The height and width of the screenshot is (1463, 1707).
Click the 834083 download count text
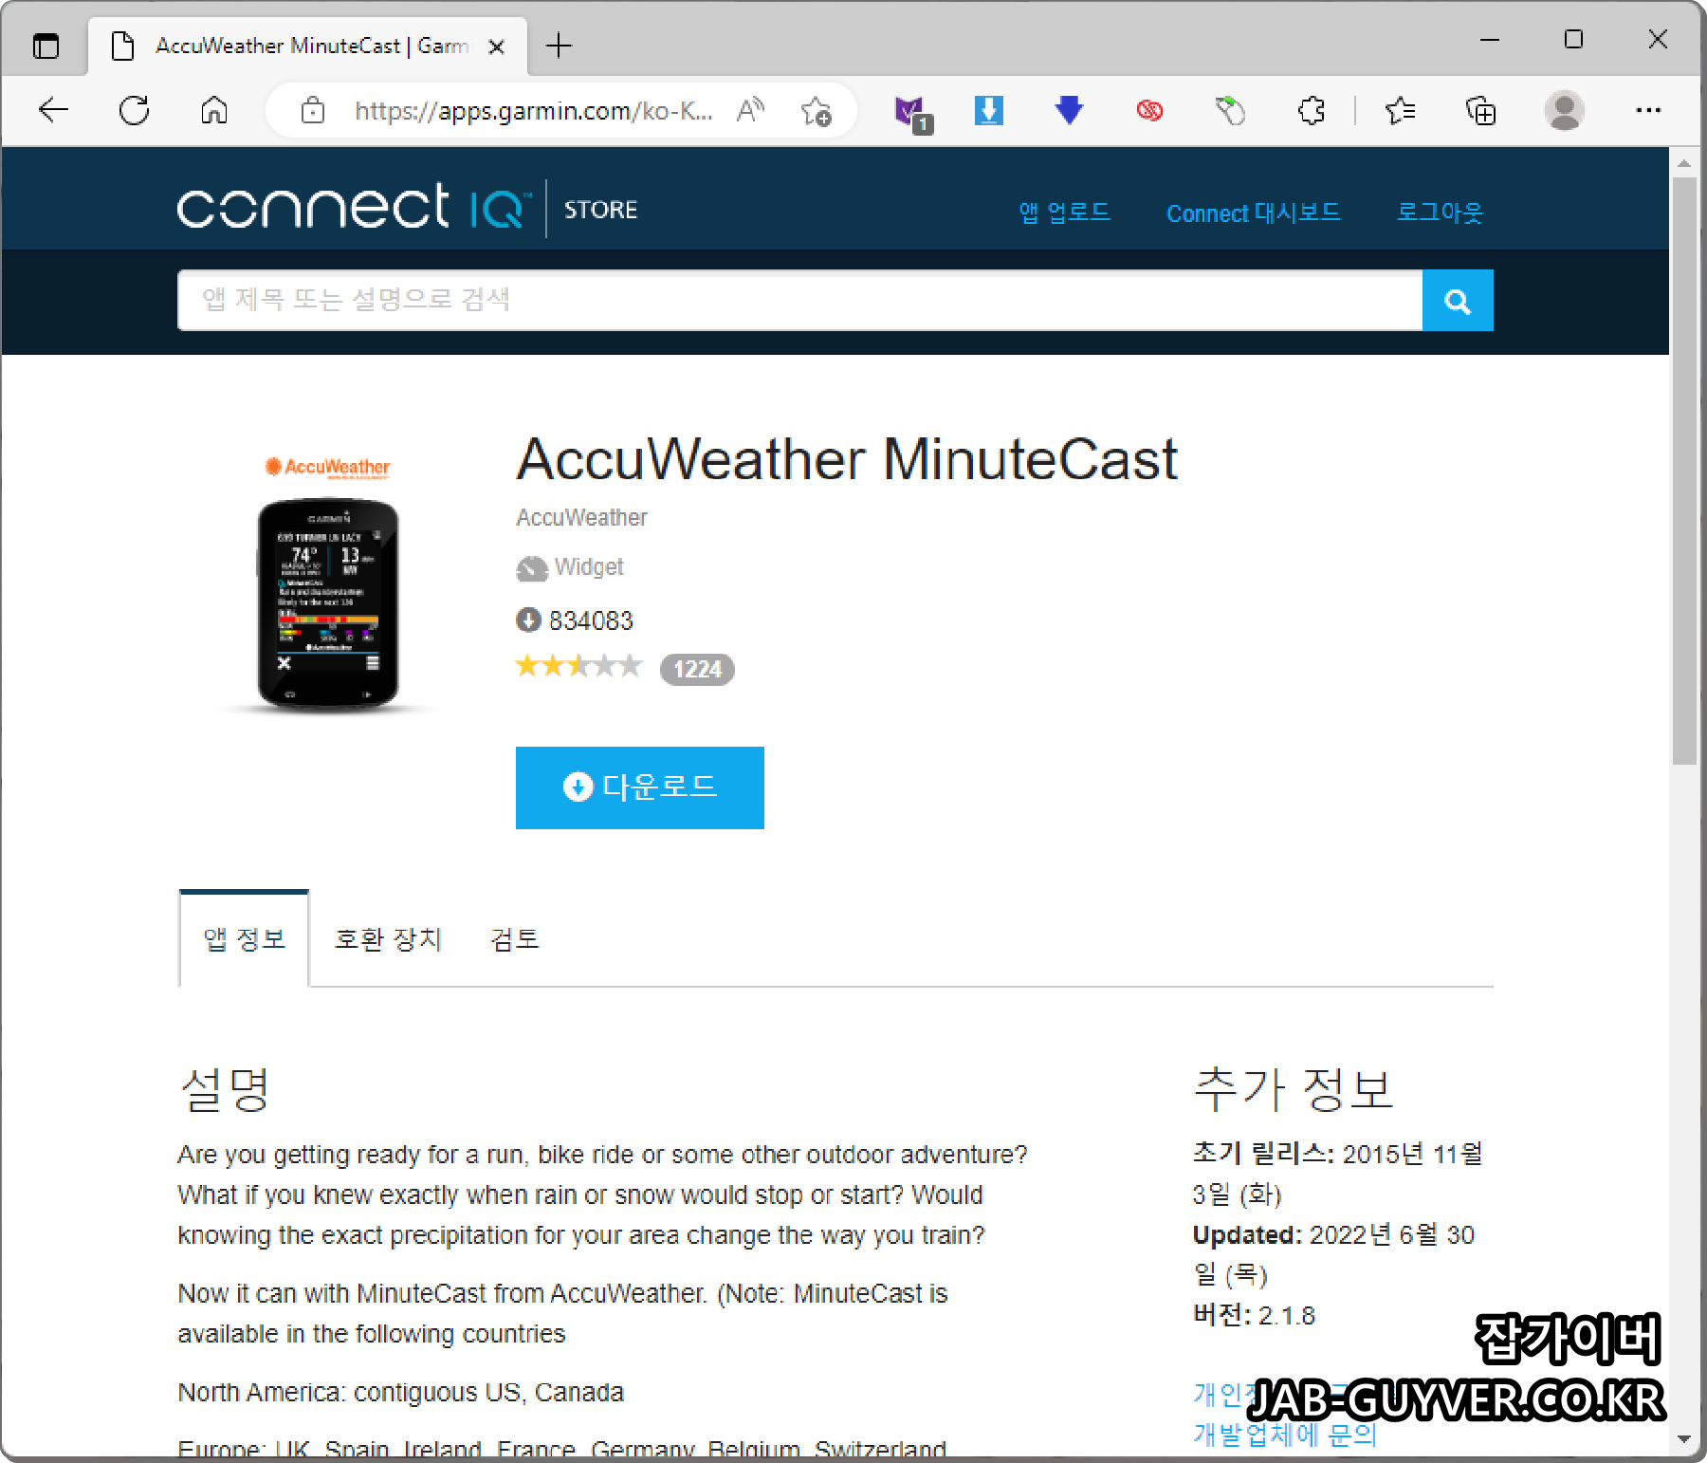591,620
